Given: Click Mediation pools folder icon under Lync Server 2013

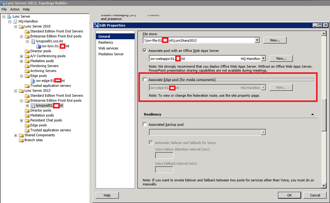Looking at the screenshot, I should [27, 115].
